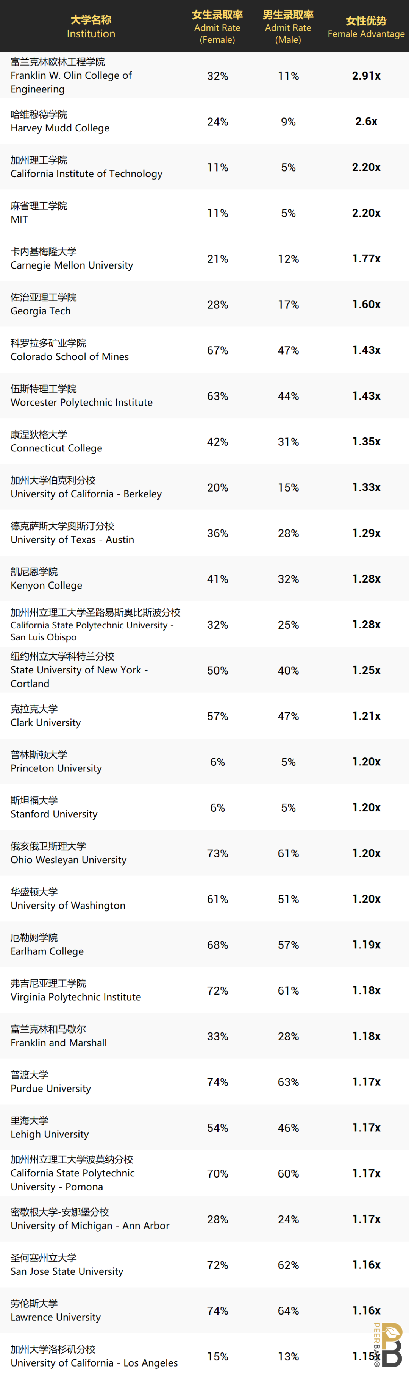Select University of California - Berkeley text

[86, 494]
